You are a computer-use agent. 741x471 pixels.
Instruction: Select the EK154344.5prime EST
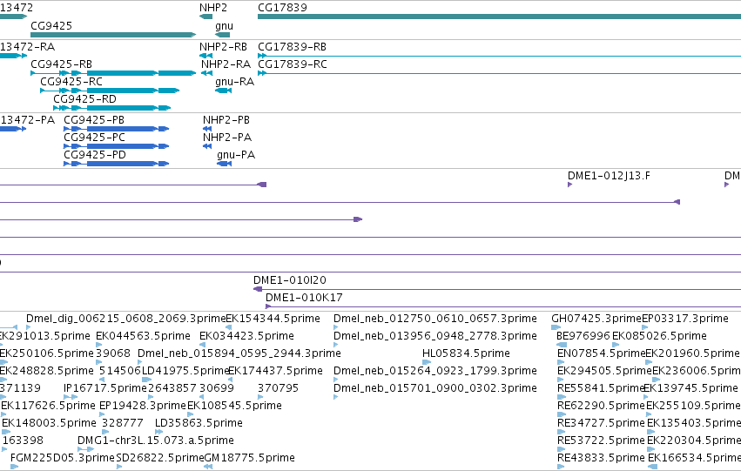click(x=273, y=319)
